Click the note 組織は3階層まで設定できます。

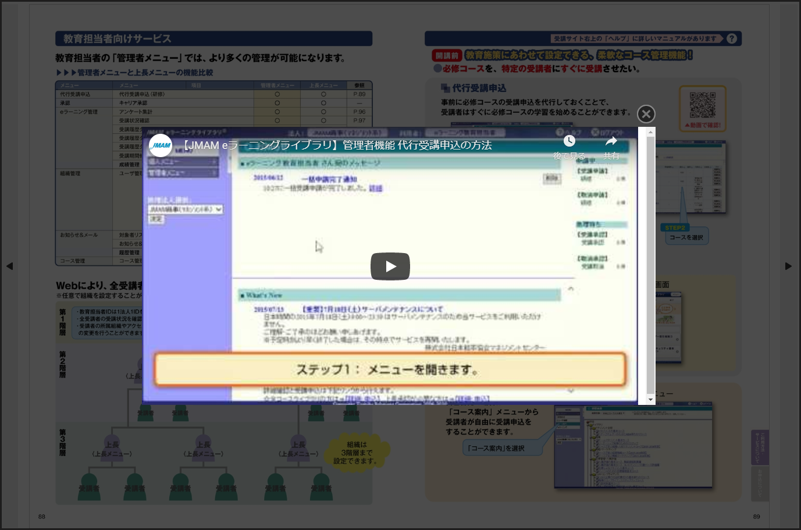(357, 453)
